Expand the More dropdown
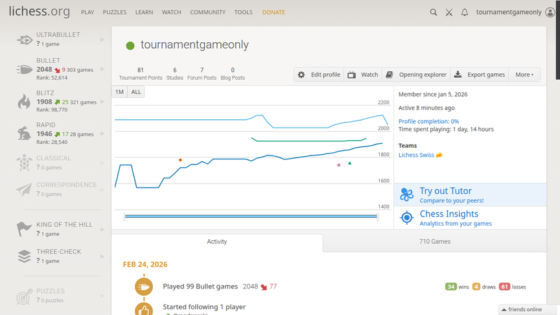The image size is (560, 315). pyautogui.click(x=524, y=75)
